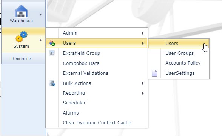The width and height of the screenshot is (222, 136).
Task: Click the System gears icon
Action: click(x=22, y=37)
